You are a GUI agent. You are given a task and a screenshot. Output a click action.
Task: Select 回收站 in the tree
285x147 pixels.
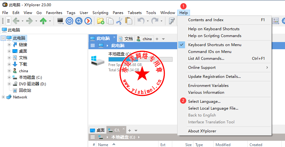25,91
